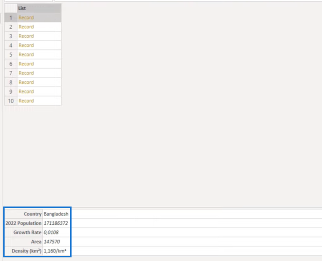322x261 pixels.
Task: Open the Record link in row 8
Action: pyautogui.click(x=26, y=82)
